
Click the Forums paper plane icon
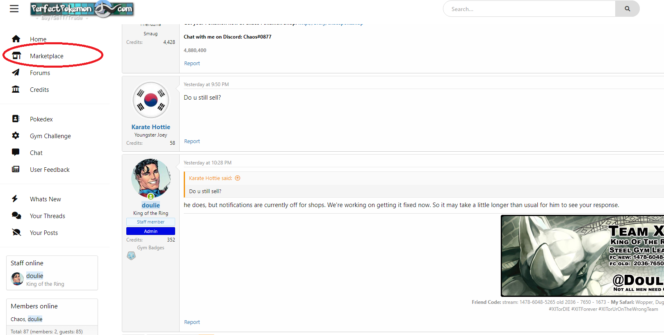click(16, 73)
